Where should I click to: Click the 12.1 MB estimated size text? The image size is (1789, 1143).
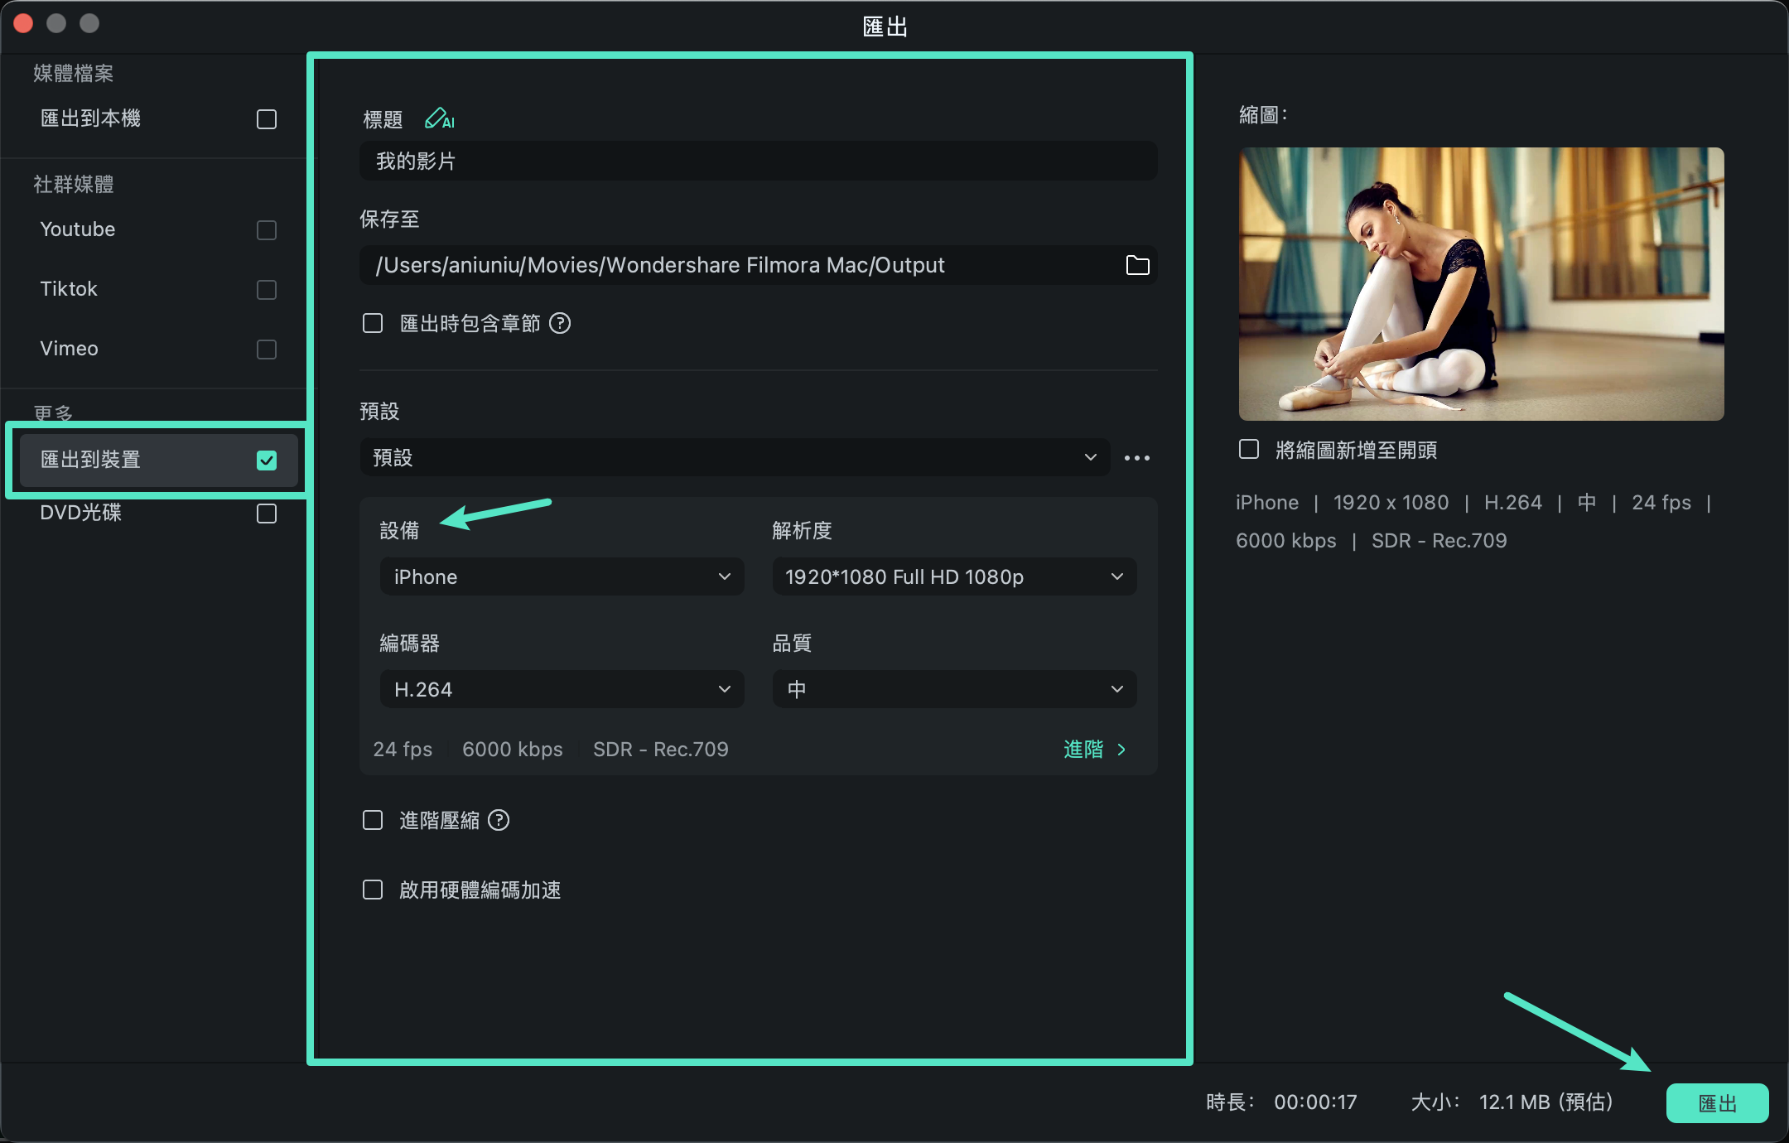coord(1545,1102)
